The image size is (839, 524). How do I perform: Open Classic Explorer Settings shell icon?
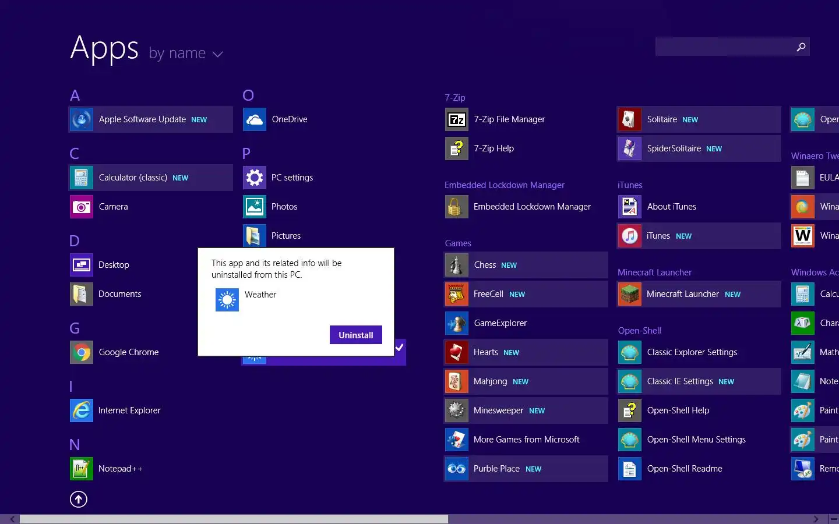point(630,352)
